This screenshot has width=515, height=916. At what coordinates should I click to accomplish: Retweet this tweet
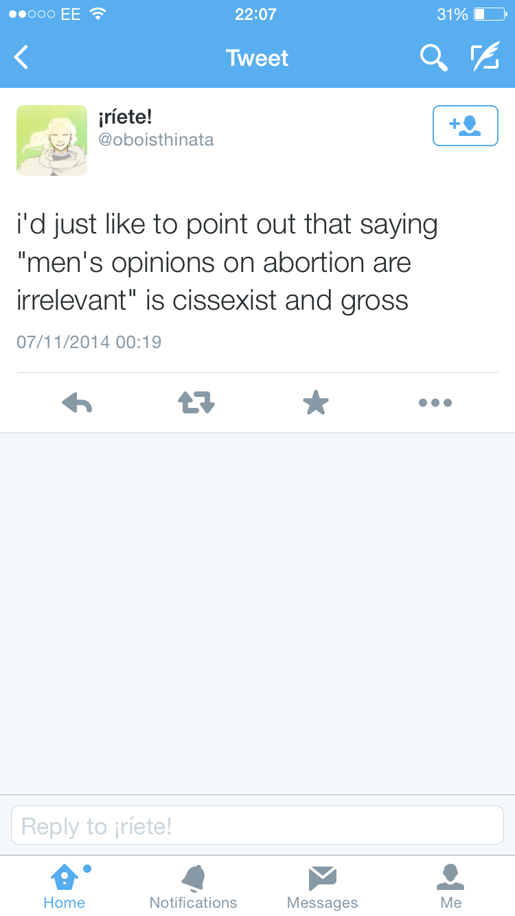coord(196,403)
